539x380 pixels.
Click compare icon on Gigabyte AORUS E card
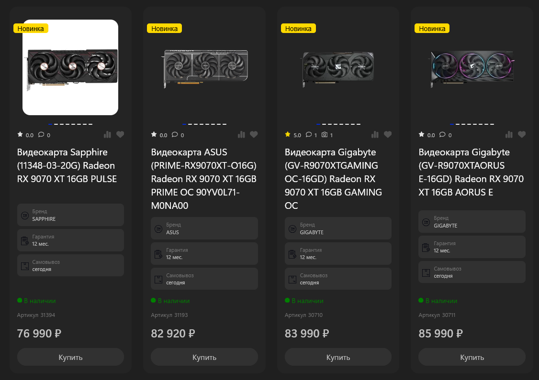509,135
